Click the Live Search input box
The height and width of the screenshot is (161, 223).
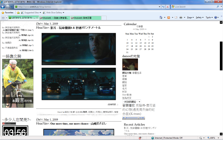pos(194,7)
